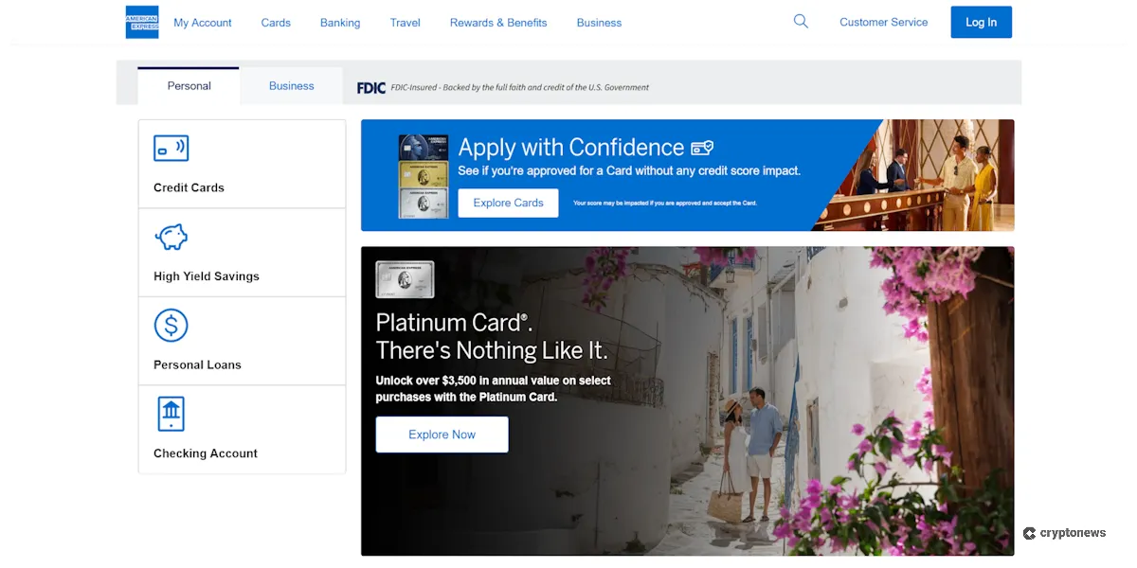Screen dimensions: 1137x568
Task: Click the Explore Cards button
Action: pos(508,203)
